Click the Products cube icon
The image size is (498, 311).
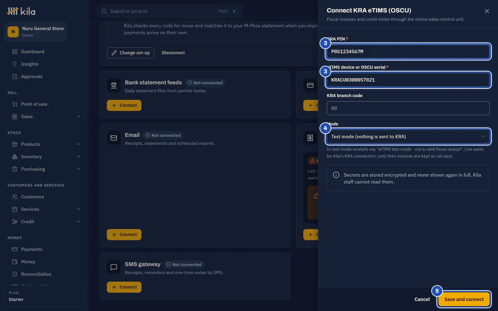pyautogui.click(x=15, y=144)
